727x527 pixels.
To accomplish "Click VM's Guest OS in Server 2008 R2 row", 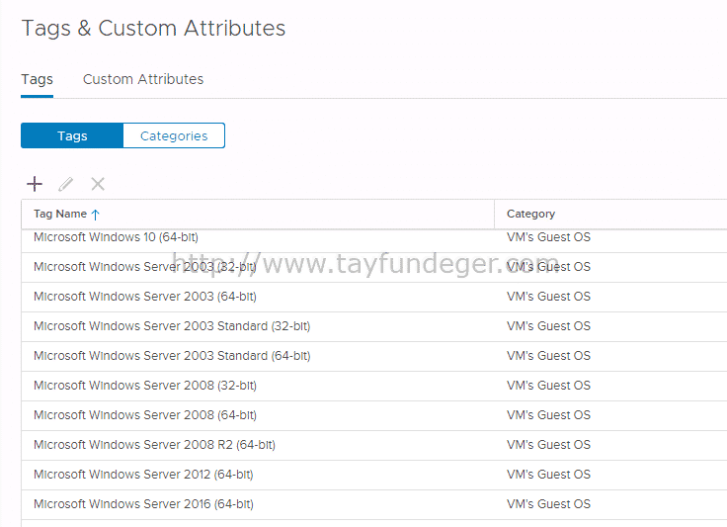I will tap(548, 445).
